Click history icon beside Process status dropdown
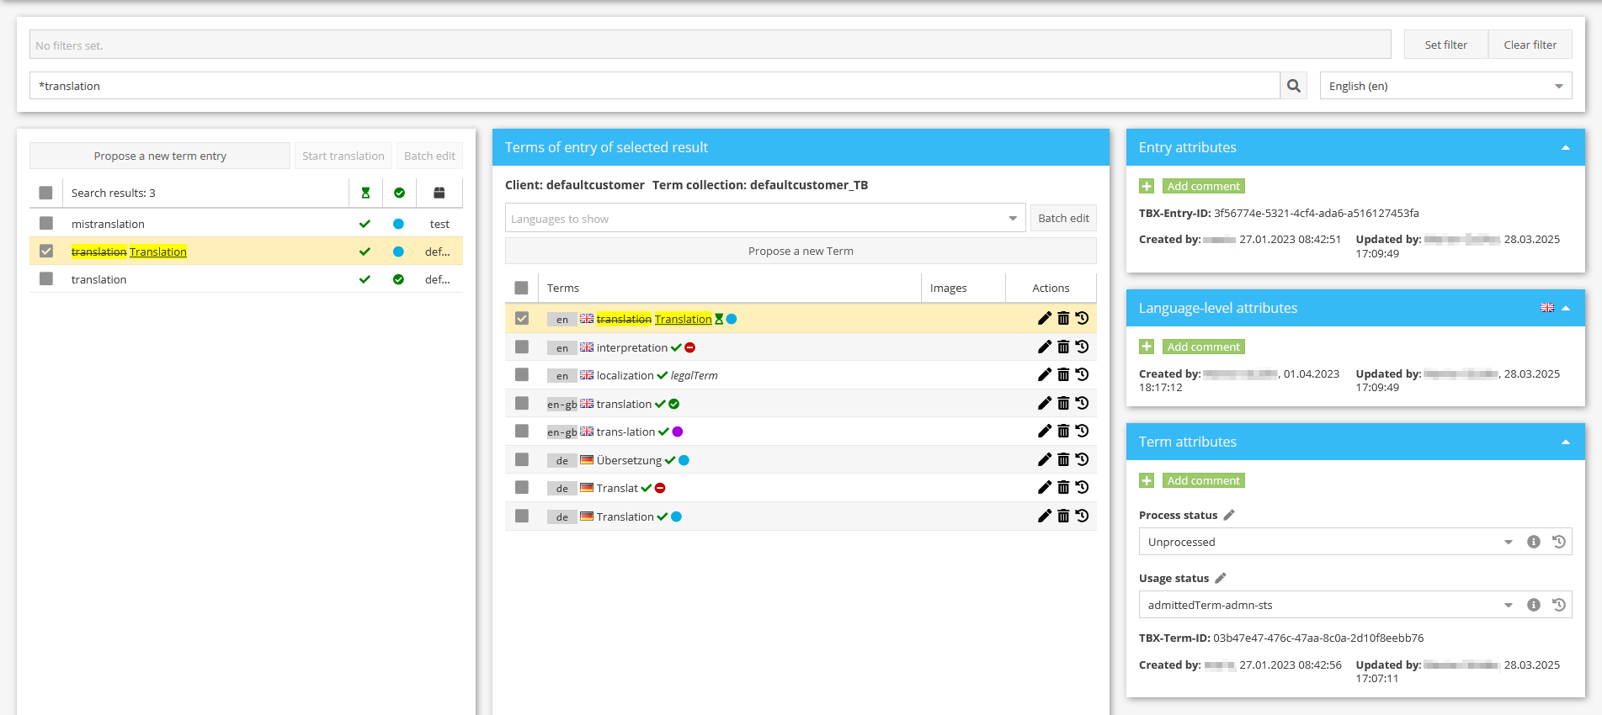Screen dimensions: 1602x715 1559,542
